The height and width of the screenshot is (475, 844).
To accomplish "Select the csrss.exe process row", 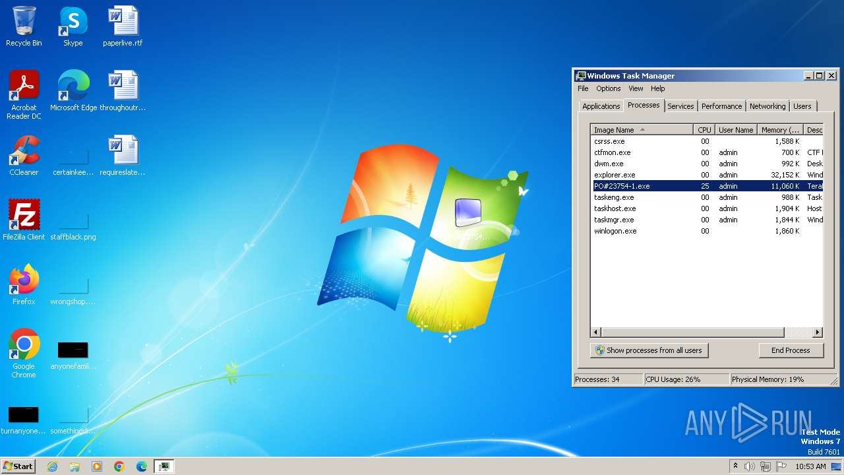I will click(707, 141).
